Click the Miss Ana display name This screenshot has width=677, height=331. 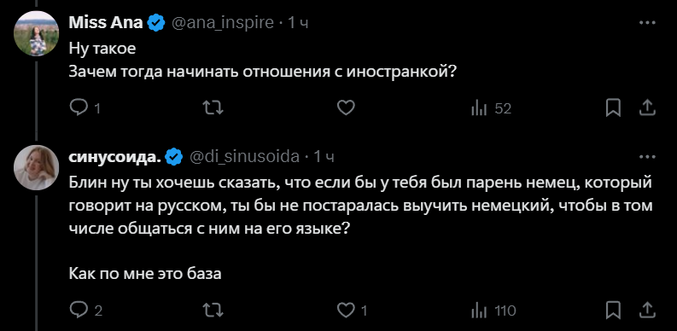[x=106, y=23]
